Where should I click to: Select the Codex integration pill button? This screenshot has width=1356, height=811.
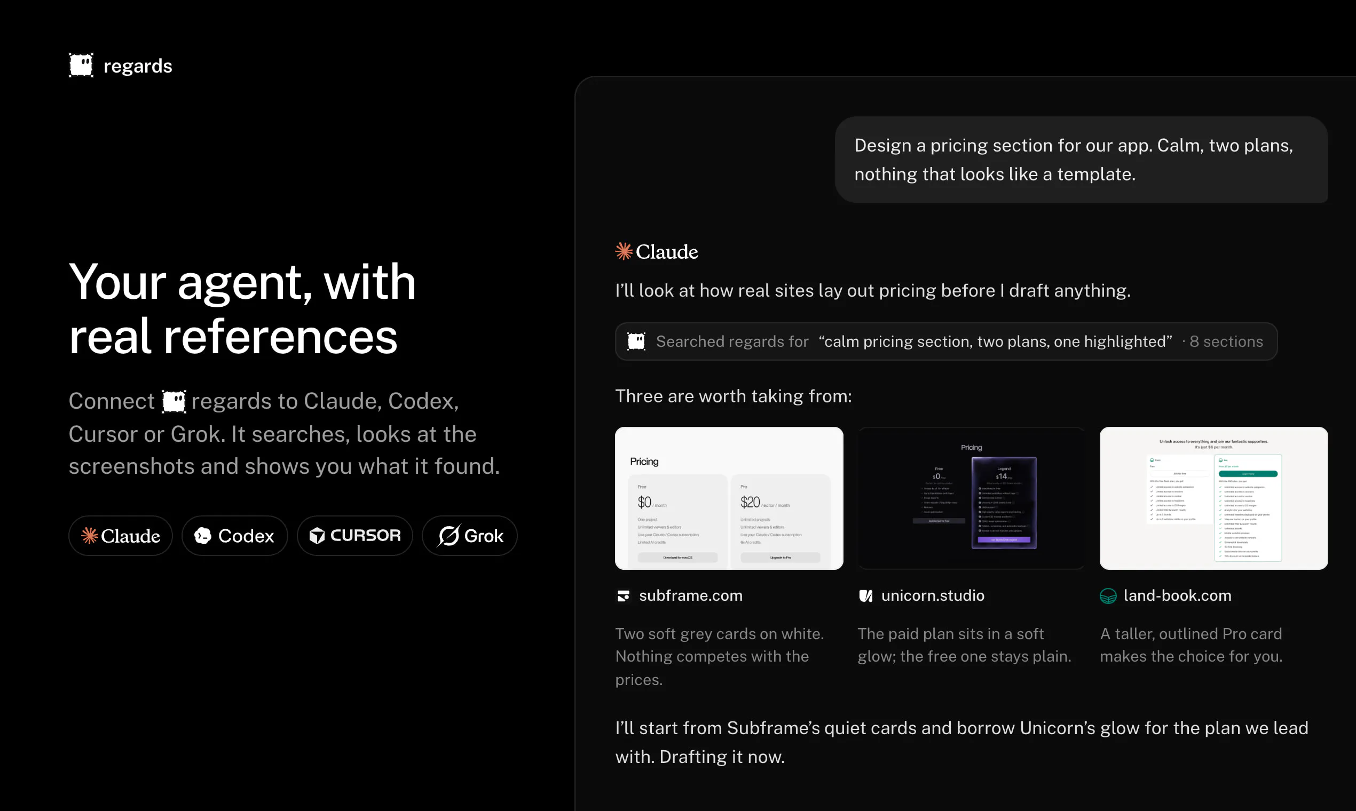click(234, 536)
